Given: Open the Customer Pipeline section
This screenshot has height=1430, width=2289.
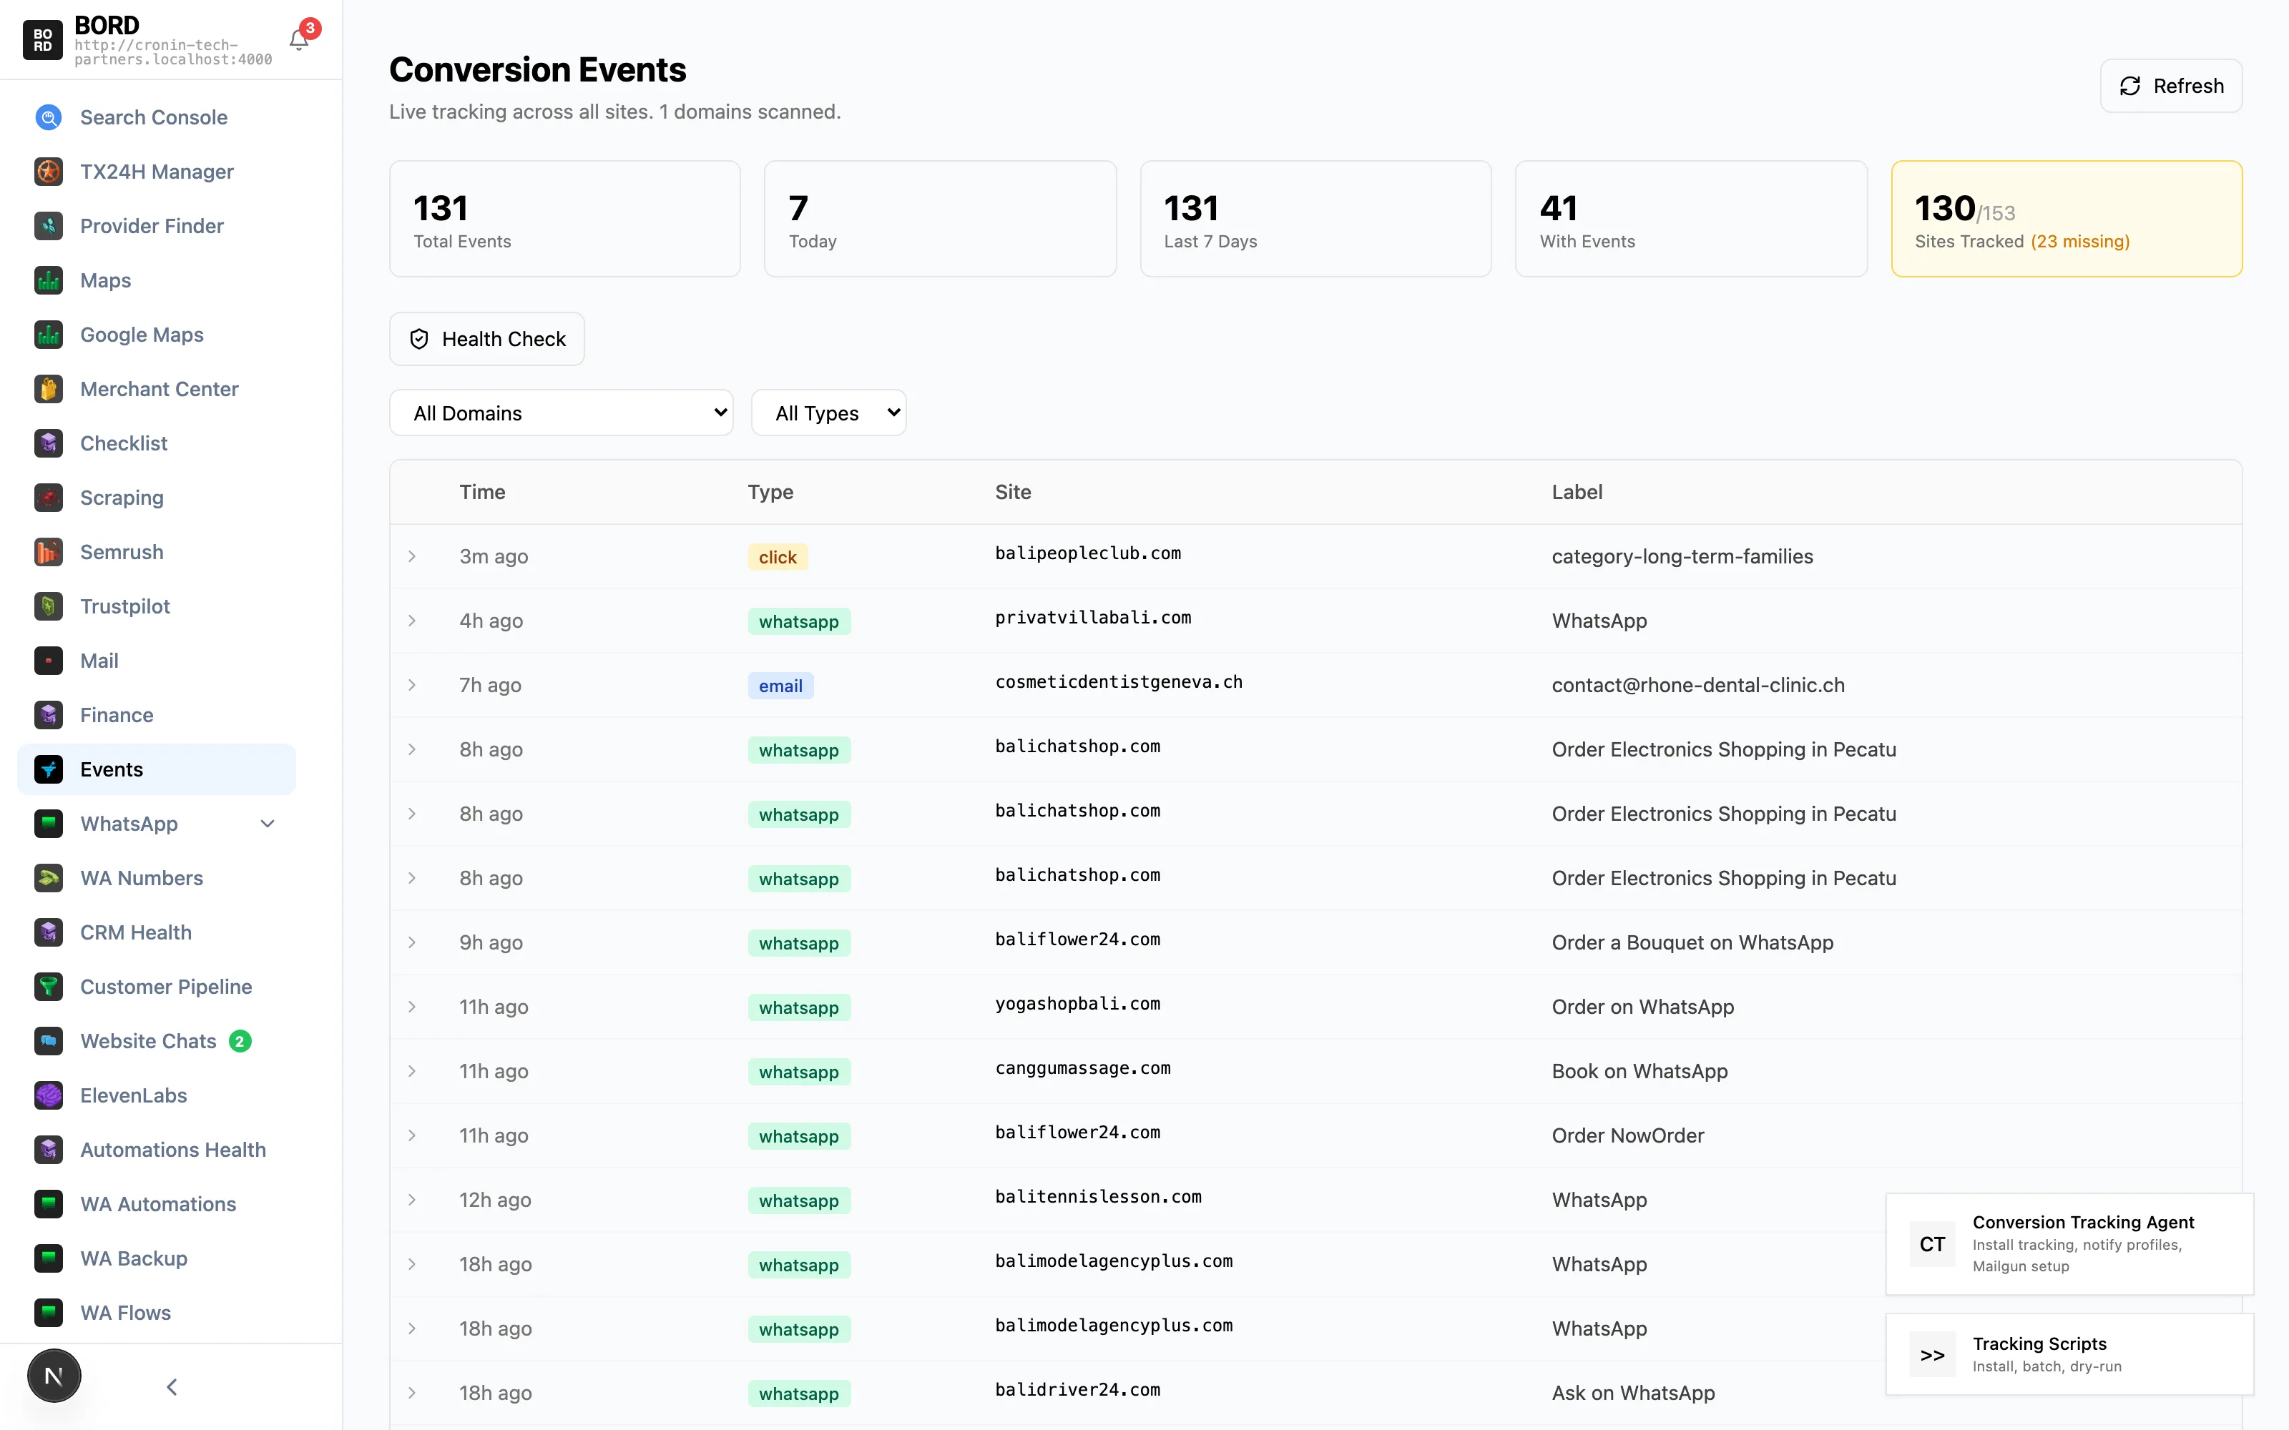Looking at the screenshot, I should 165,987.
